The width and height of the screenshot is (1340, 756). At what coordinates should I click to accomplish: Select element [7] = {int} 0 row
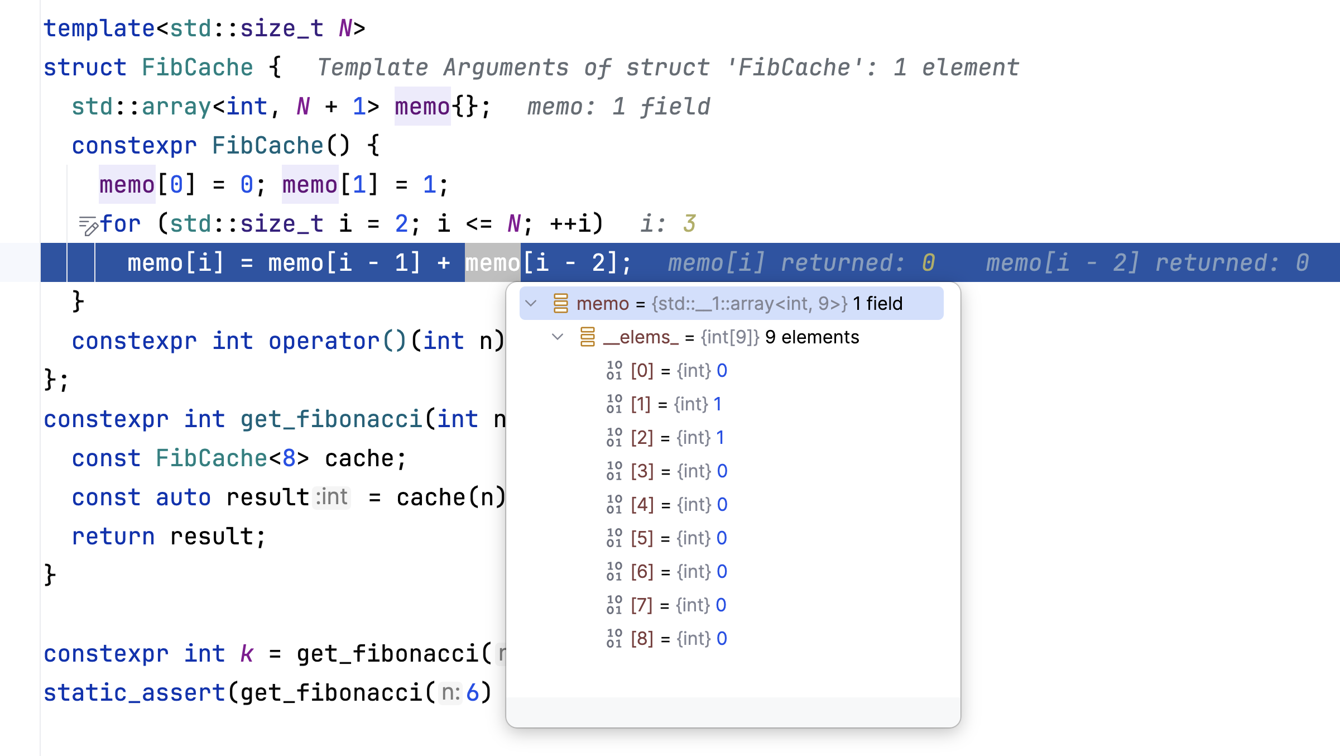pos(678,605)
